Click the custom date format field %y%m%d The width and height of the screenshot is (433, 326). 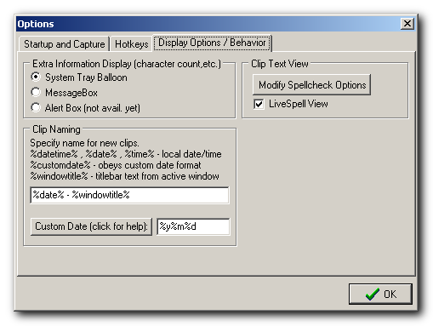pos(193,226)
